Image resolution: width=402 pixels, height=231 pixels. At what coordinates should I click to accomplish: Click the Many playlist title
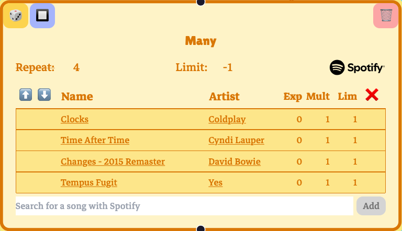pyautogui.click(x=200, y=41)
